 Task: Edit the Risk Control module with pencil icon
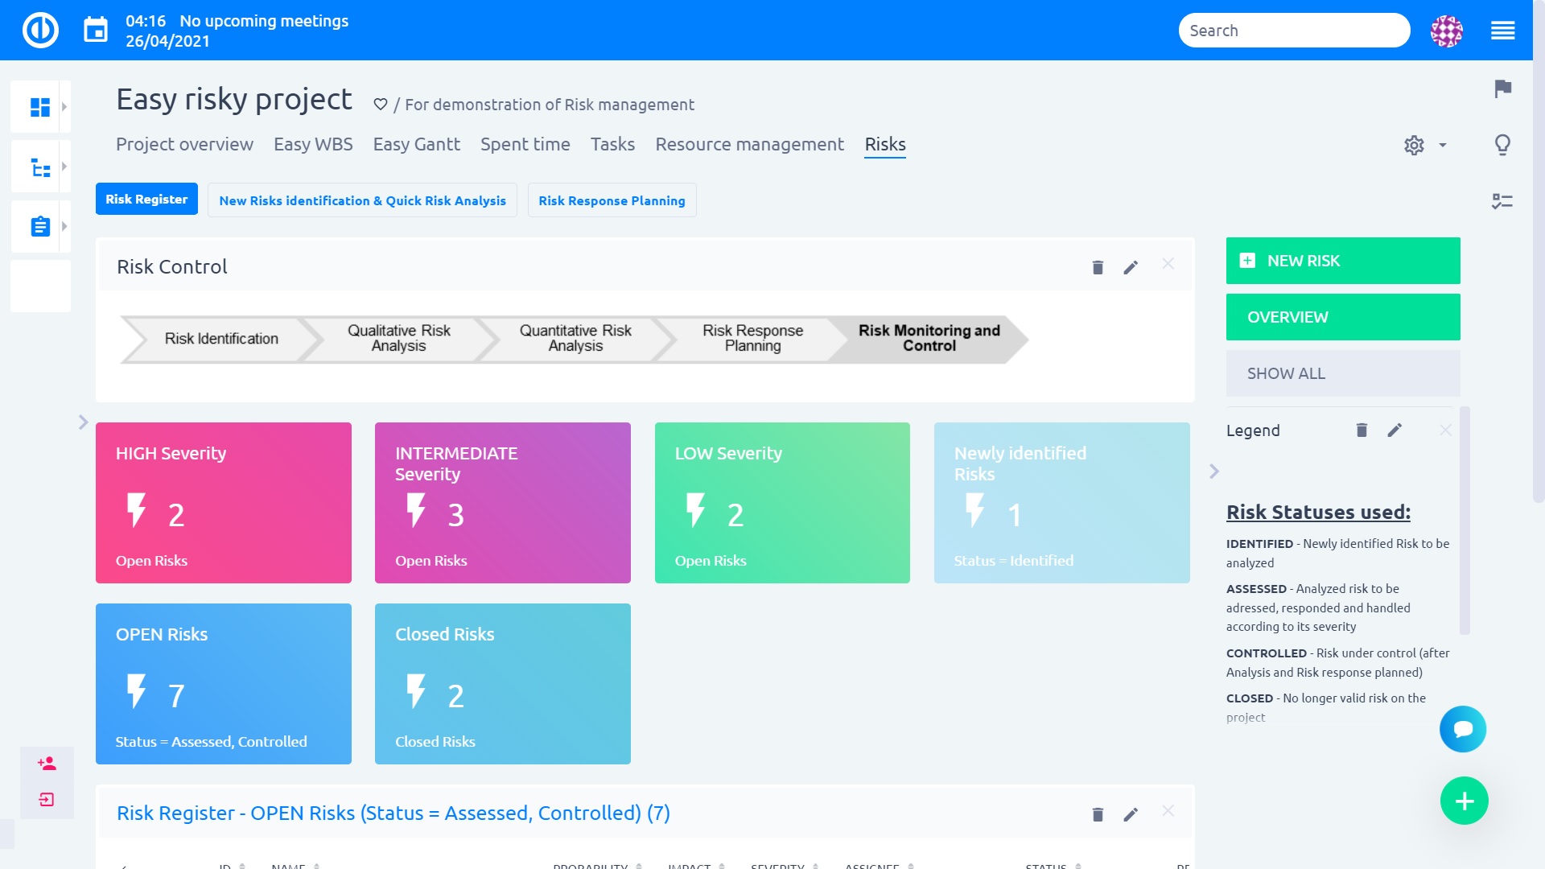coord(1131,267)
